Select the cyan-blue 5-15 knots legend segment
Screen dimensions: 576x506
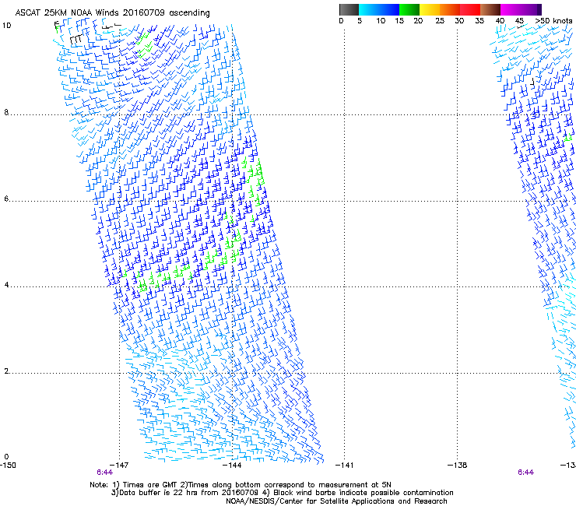click(379, 9)
